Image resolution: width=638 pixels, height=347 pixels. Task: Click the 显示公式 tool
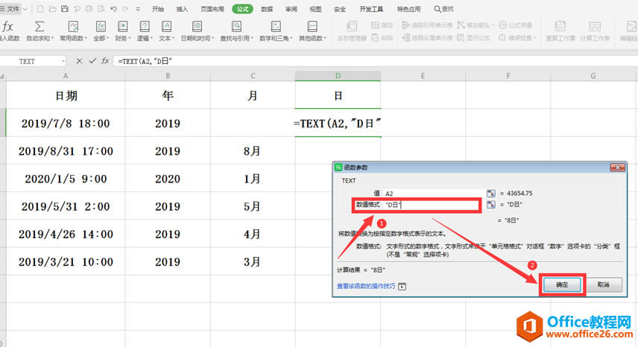473,38
